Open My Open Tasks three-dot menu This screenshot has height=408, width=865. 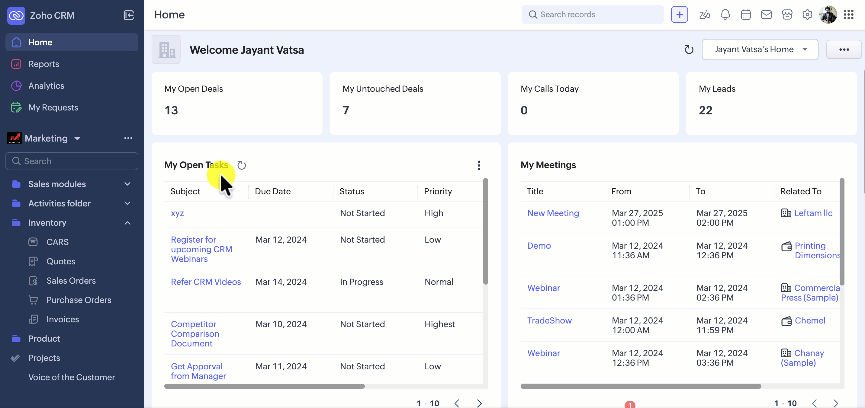point(478,165)
